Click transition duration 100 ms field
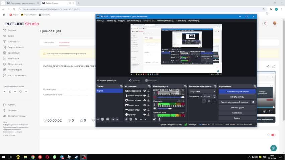 208,96
